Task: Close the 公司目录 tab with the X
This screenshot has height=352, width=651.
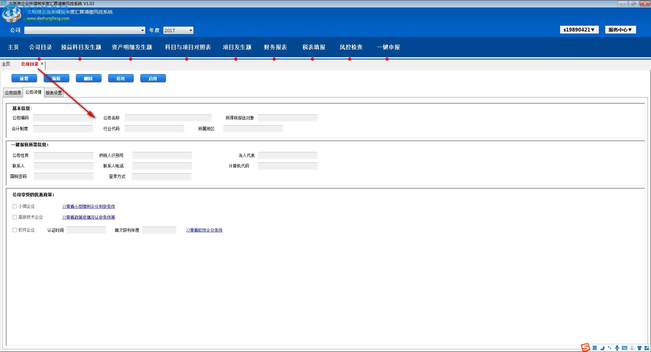Action: 42,64
